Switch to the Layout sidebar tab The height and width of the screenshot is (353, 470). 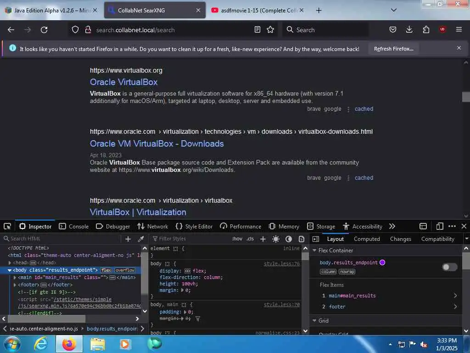(x=336, y=239)
